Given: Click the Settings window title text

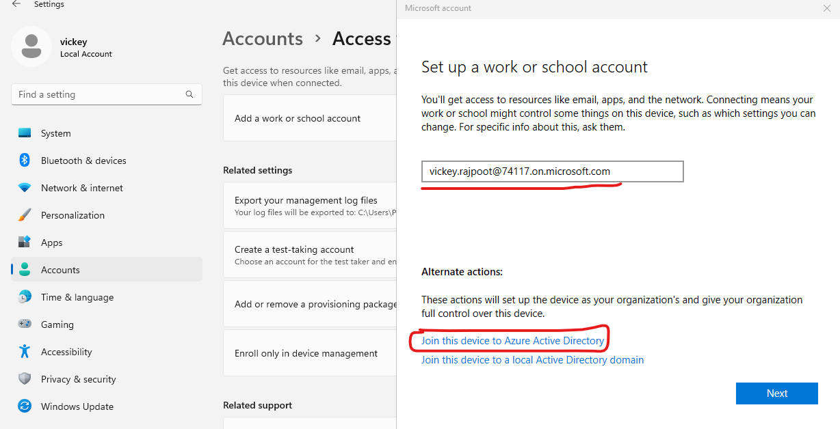Looking at the screenshot, I should (49, 4).
